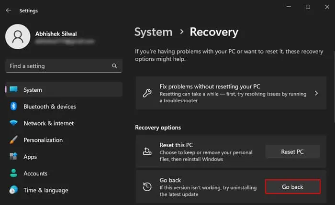Click the Network wifi icon in sidebar
This screenshot has height=205, width=335.
(x=14, y=123)
